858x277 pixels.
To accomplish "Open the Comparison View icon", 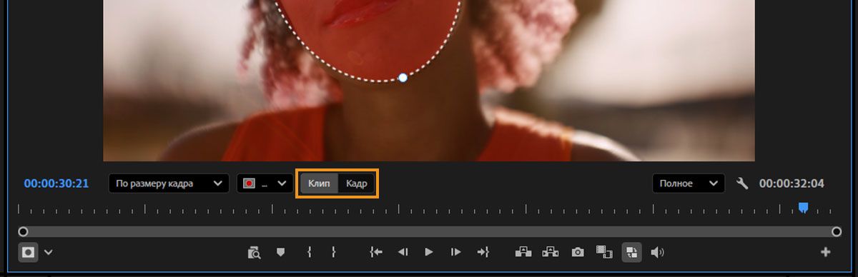I will (x=605, y=252).
